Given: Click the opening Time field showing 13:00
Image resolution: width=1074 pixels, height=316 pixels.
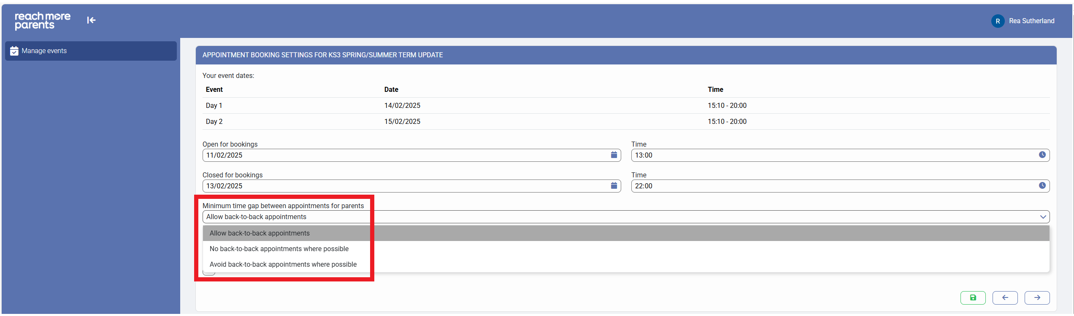Looking at the screenshot, I should click(833, 155).
